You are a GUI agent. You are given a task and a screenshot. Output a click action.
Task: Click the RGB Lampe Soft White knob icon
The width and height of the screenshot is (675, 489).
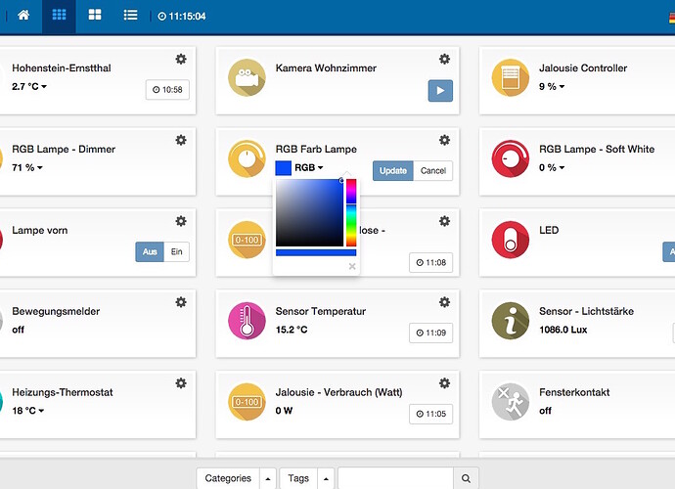tap(510, 159)
